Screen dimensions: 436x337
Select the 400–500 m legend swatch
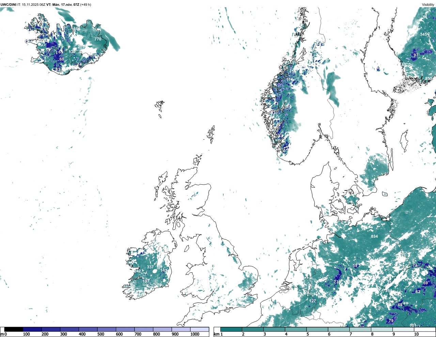pos(88,330)
